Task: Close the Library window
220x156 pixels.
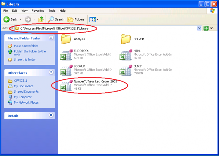Action: [214, 4]
